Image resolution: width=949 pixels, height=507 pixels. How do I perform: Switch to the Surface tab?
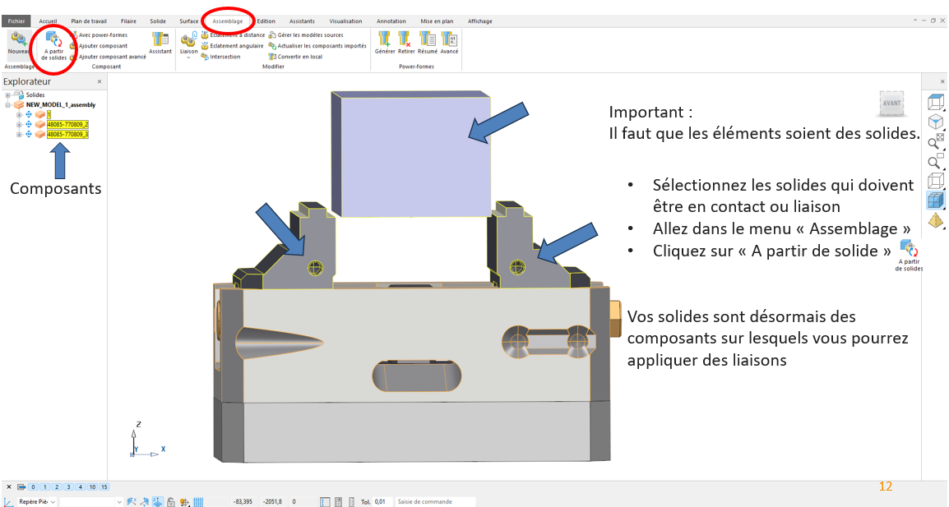pos(189,21)
